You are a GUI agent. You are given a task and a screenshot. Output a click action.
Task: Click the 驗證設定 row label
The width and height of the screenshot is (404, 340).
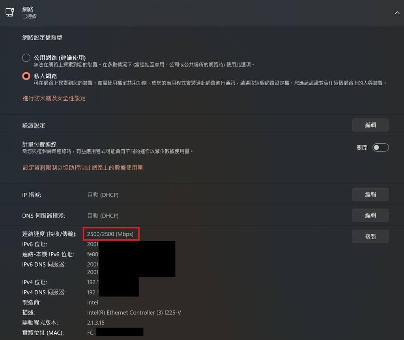tap(34, 125)
